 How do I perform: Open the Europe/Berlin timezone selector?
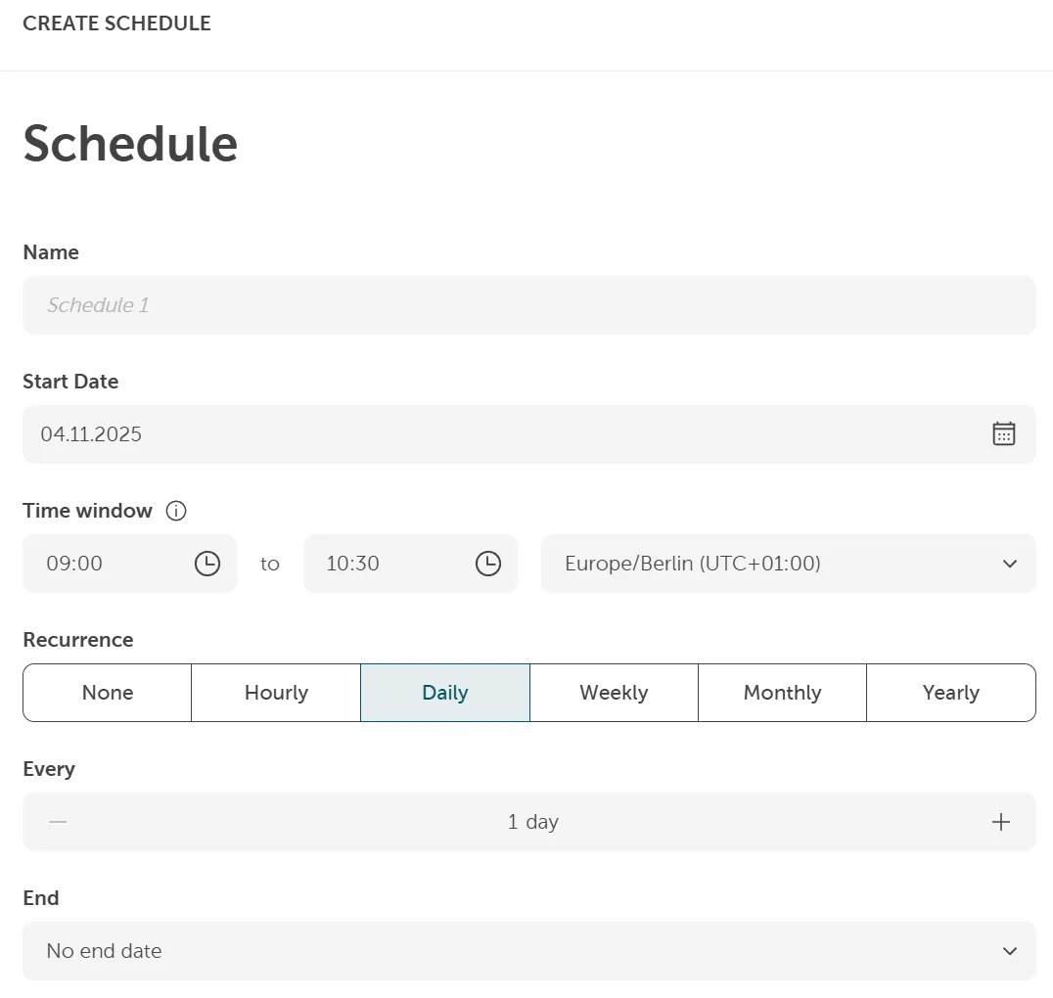789,564
